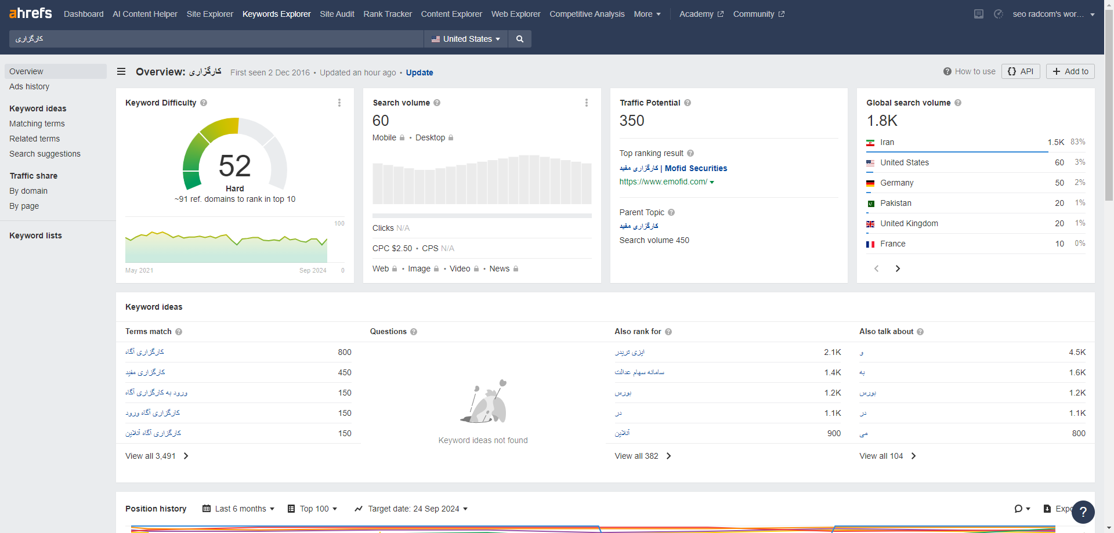Open three-dot menu on Keyword Difficulty card
Viewport: 1114px width, 533px height.
339,103
